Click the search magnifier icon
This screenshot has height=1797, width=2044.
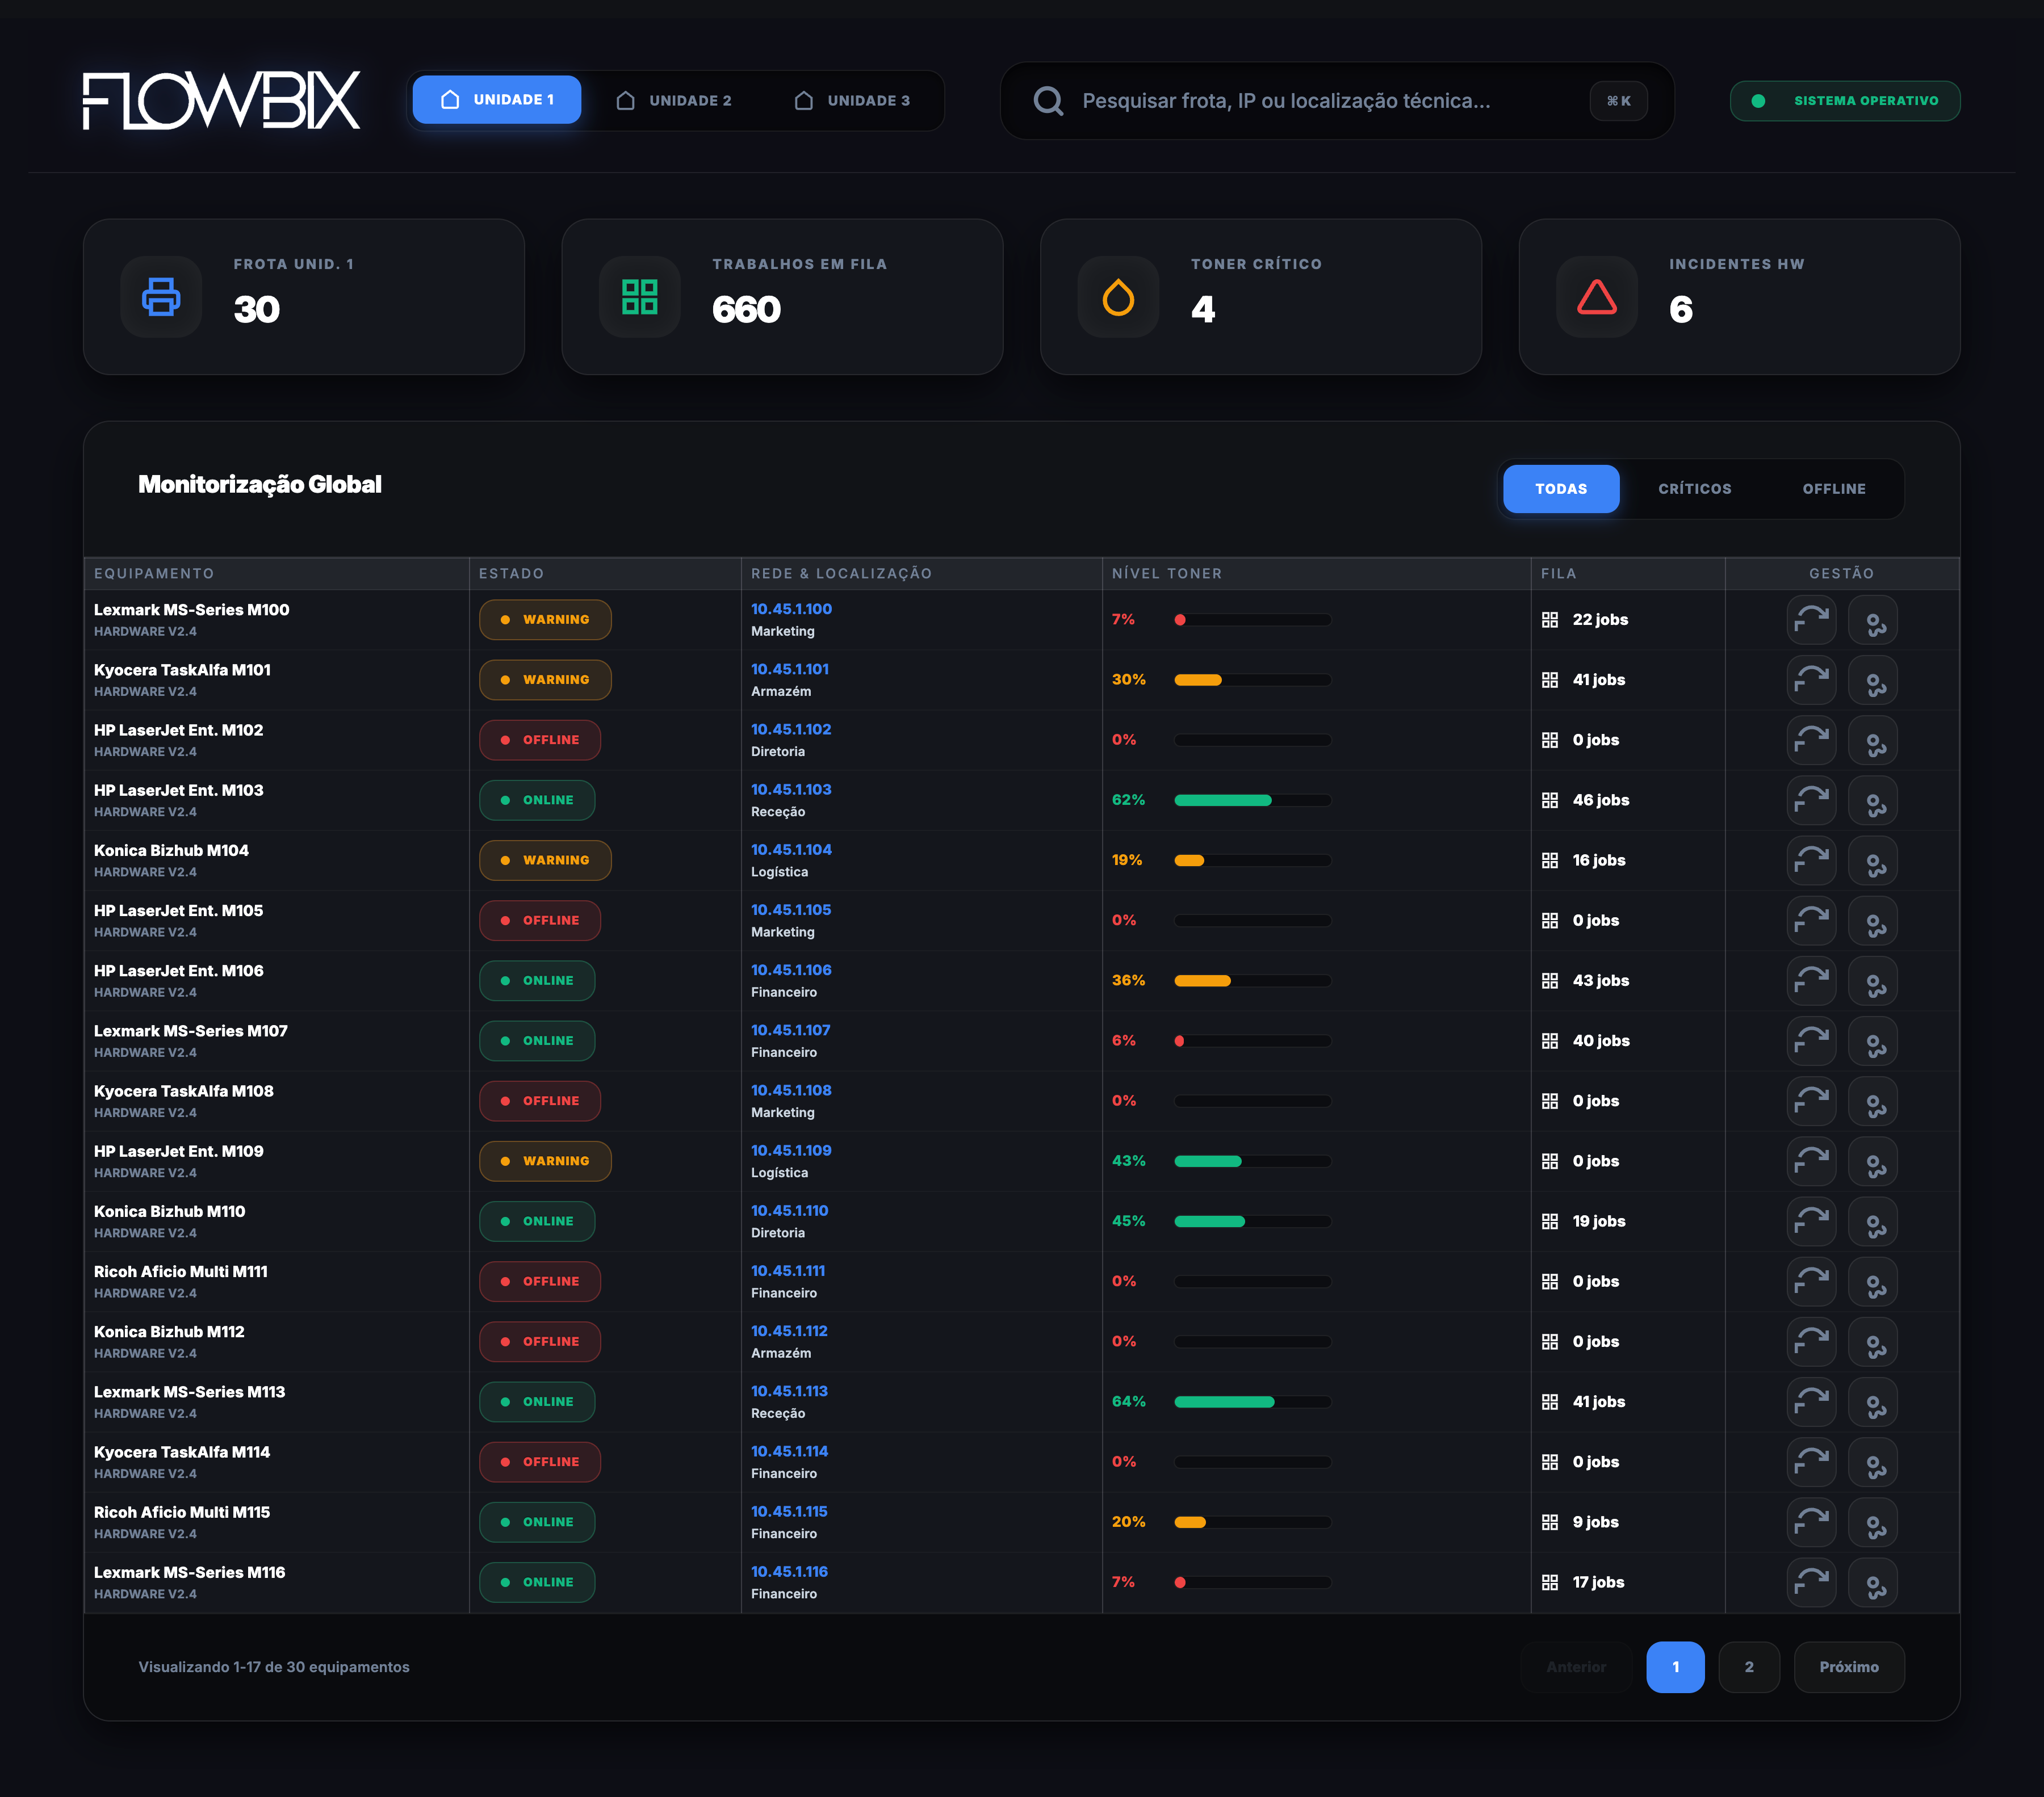[1048, 101]
